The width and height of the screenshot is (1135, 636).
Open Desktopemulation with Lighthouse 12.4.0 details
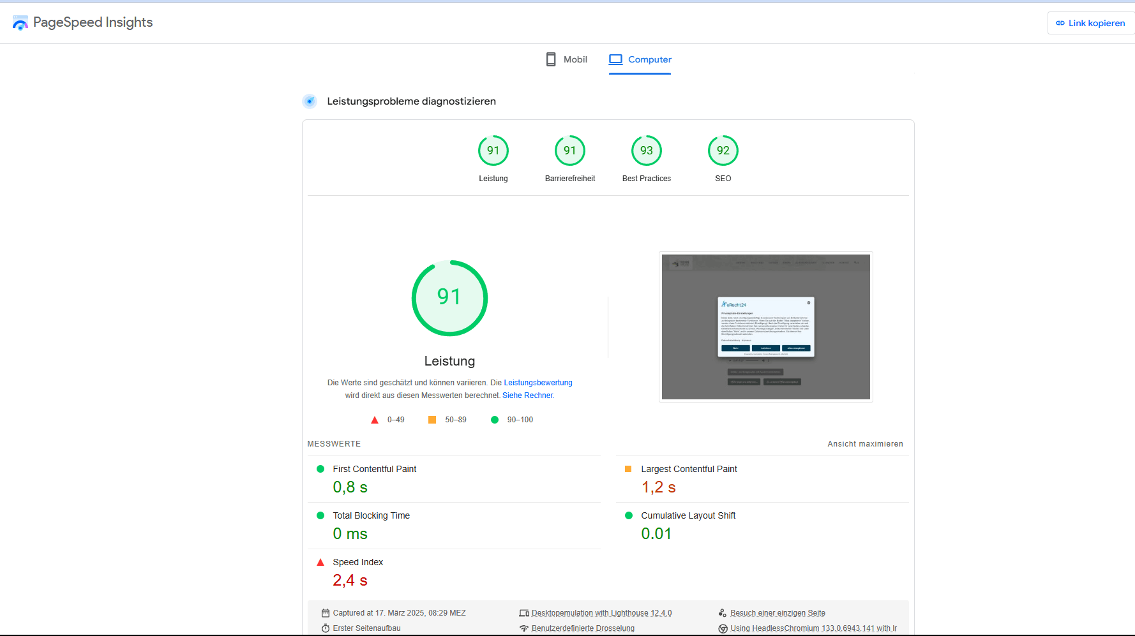pyautogui.click(x=601, y=613)
